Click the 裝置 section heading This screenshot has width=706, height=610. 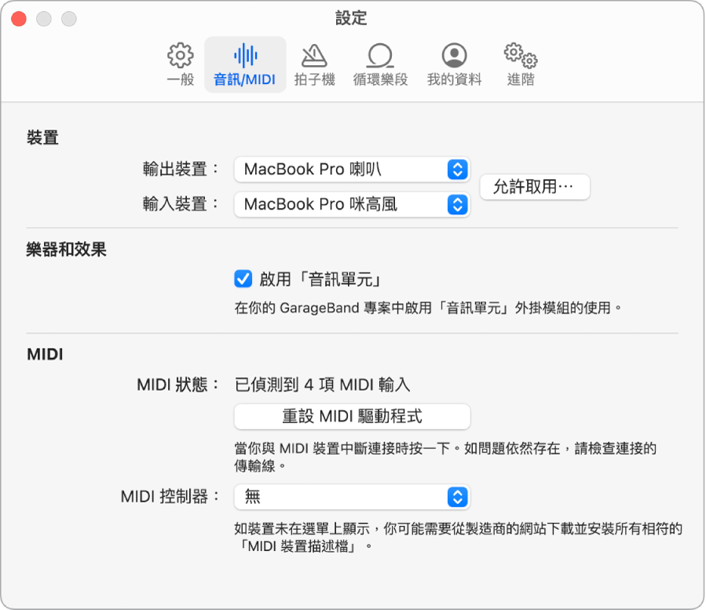tap(42, 137)
